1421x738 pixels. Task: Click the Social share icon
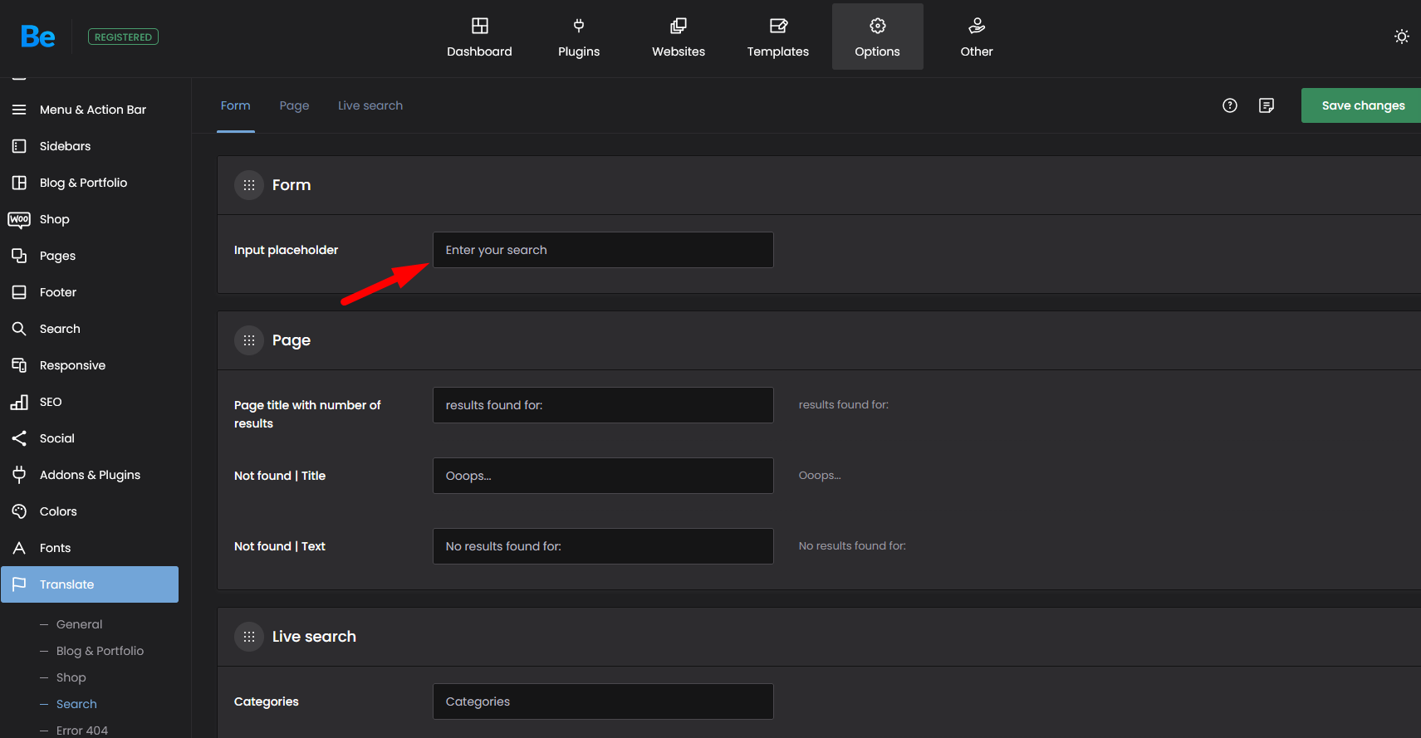(x=19, y=438)
